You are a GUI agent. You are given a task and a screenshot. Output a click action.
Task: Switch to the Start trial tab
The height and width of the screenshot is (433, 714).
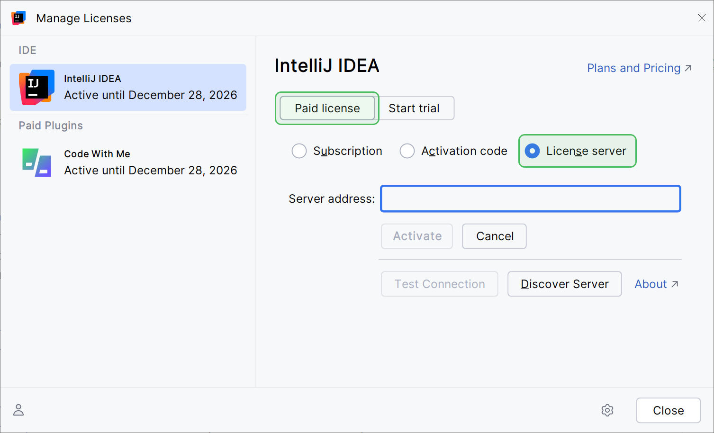click(x=414, y=108)
